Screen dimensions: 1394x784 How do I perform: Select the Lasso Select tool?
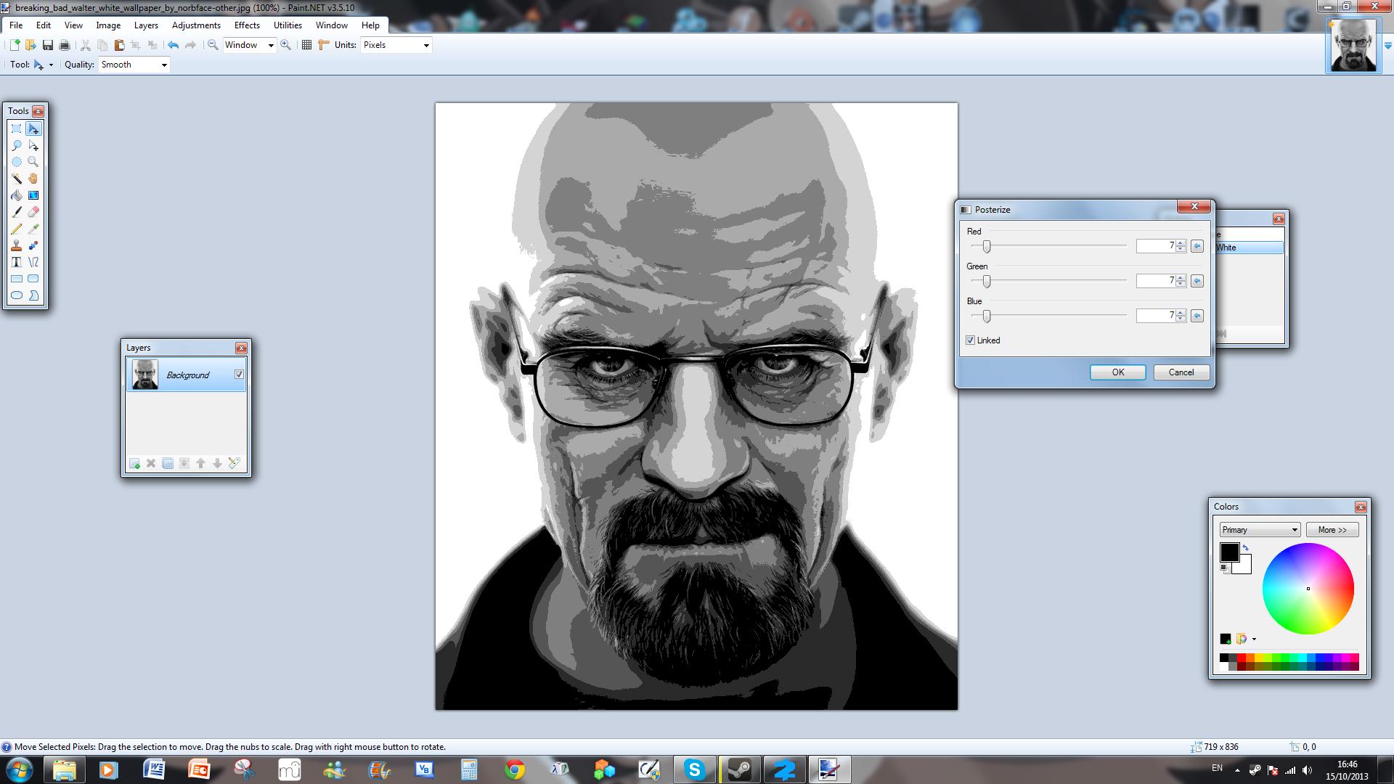(17, 145)
